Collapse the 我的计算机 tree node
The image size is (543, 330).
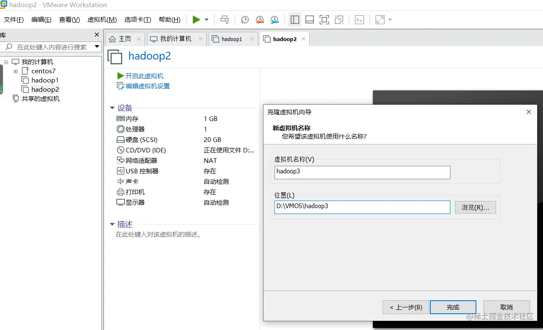pos(6,62)
